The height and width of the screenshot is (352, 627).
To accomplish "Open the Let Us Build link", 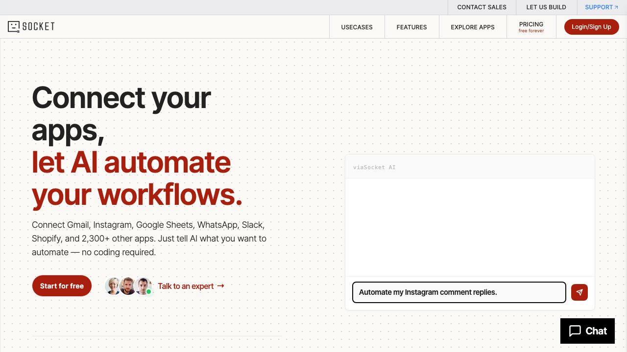I will pyautogui.click(x=546, y=7).
